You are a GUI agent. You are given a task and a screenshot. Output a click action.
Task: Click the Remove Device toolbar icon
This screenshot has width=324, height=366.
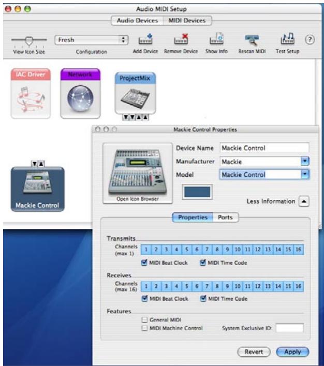(181, 39)
